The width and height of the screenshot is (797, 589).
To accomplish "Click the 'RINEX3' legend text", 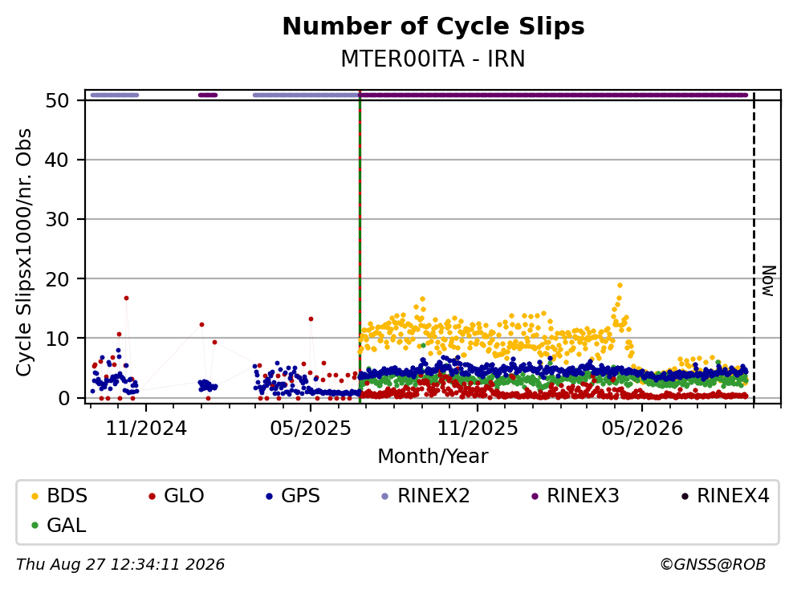I will 583,496.
